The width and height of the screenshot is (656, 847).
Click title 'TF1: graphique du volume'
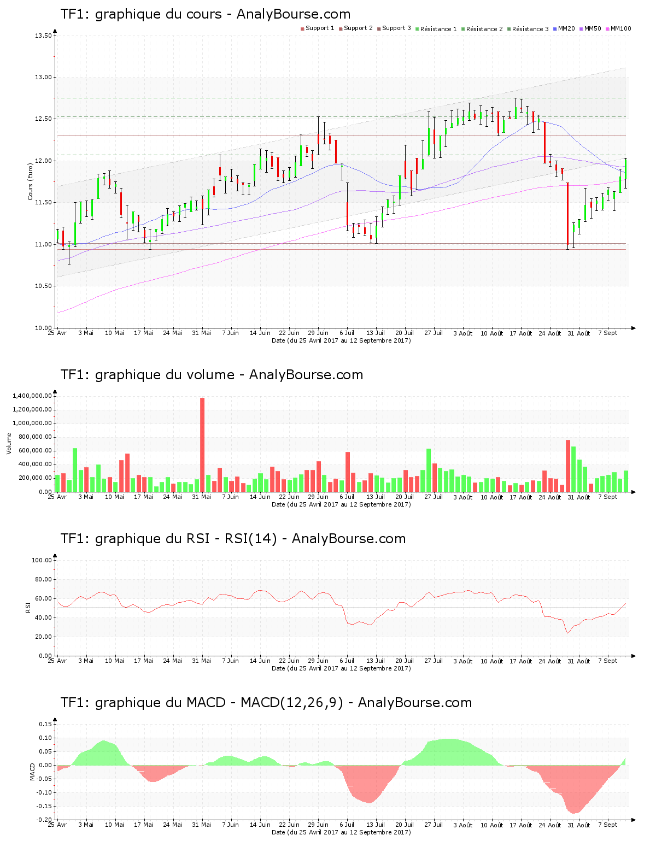148,375
